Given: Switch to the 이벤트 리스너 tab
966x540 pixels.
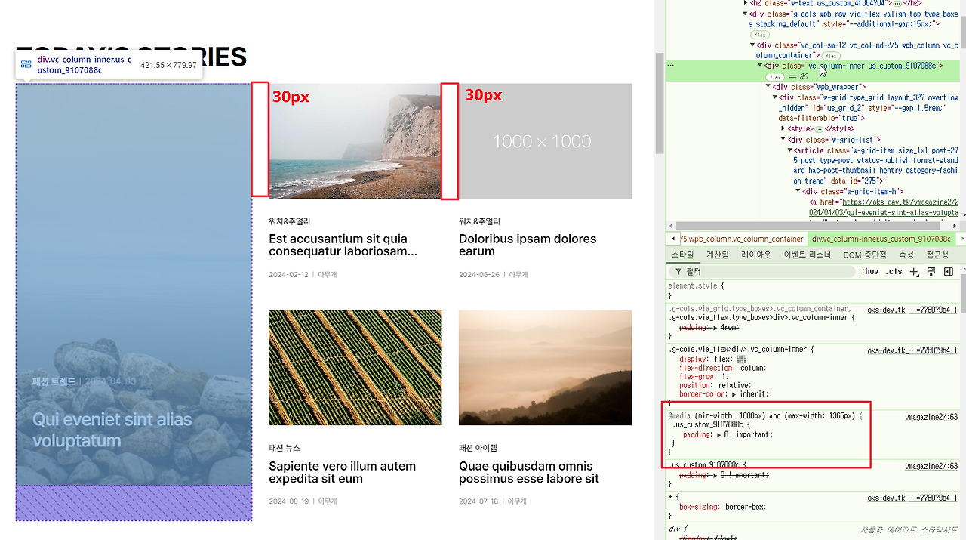Looking at the screenshot, I should 808,255.
